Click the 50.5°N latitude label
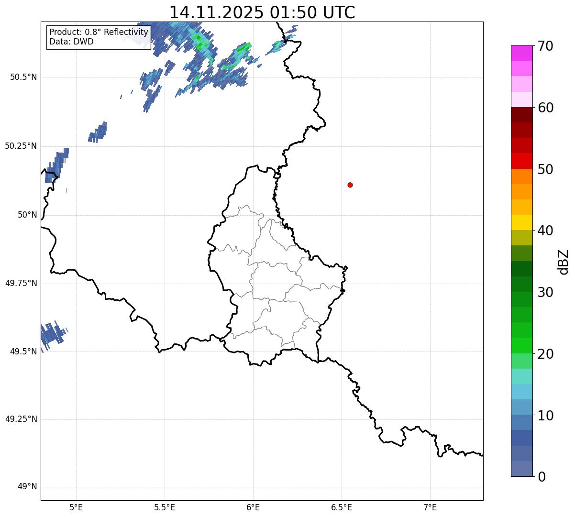The image size is (575, 517). click(23, 77)
